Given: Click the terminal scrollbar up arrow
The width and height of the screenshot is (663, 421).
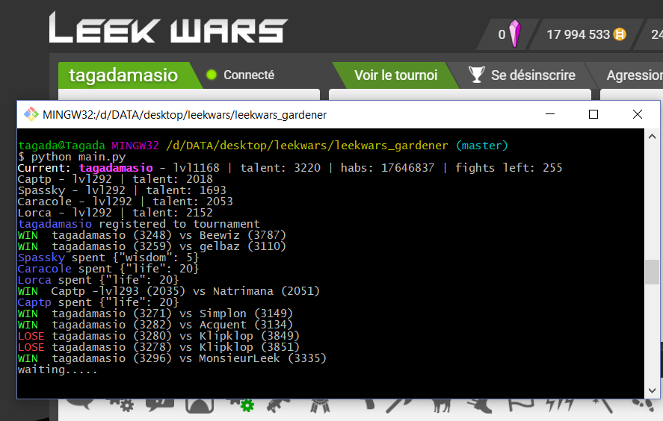Looking at the screenshot, I should (x=652, y=137).
